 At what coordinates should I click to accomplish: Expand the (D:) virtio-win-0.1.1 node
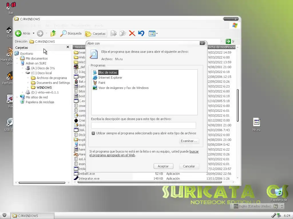(22, 92)
